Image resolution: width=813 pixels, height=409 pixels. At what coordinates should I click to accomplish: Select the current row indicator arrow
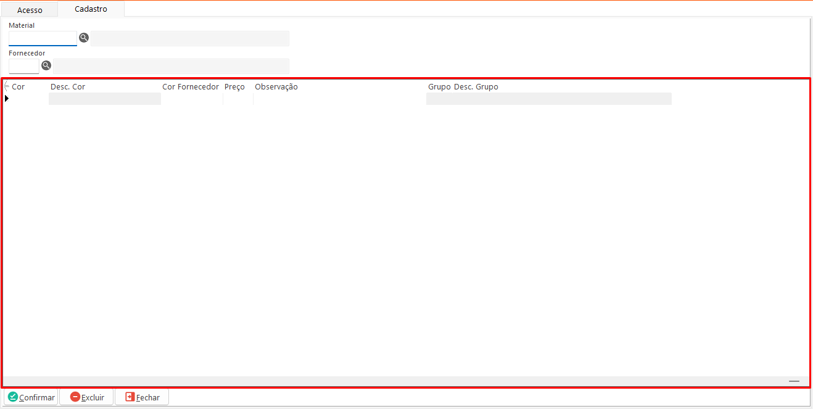point(7,99)
